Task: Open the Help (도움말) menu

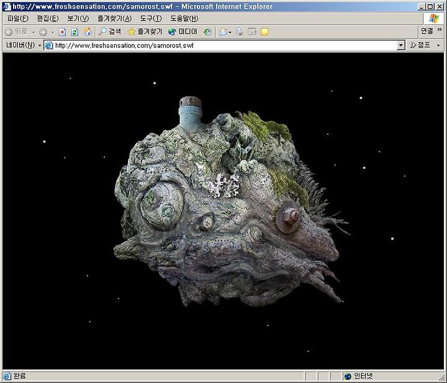Action: tap(184, 19)
